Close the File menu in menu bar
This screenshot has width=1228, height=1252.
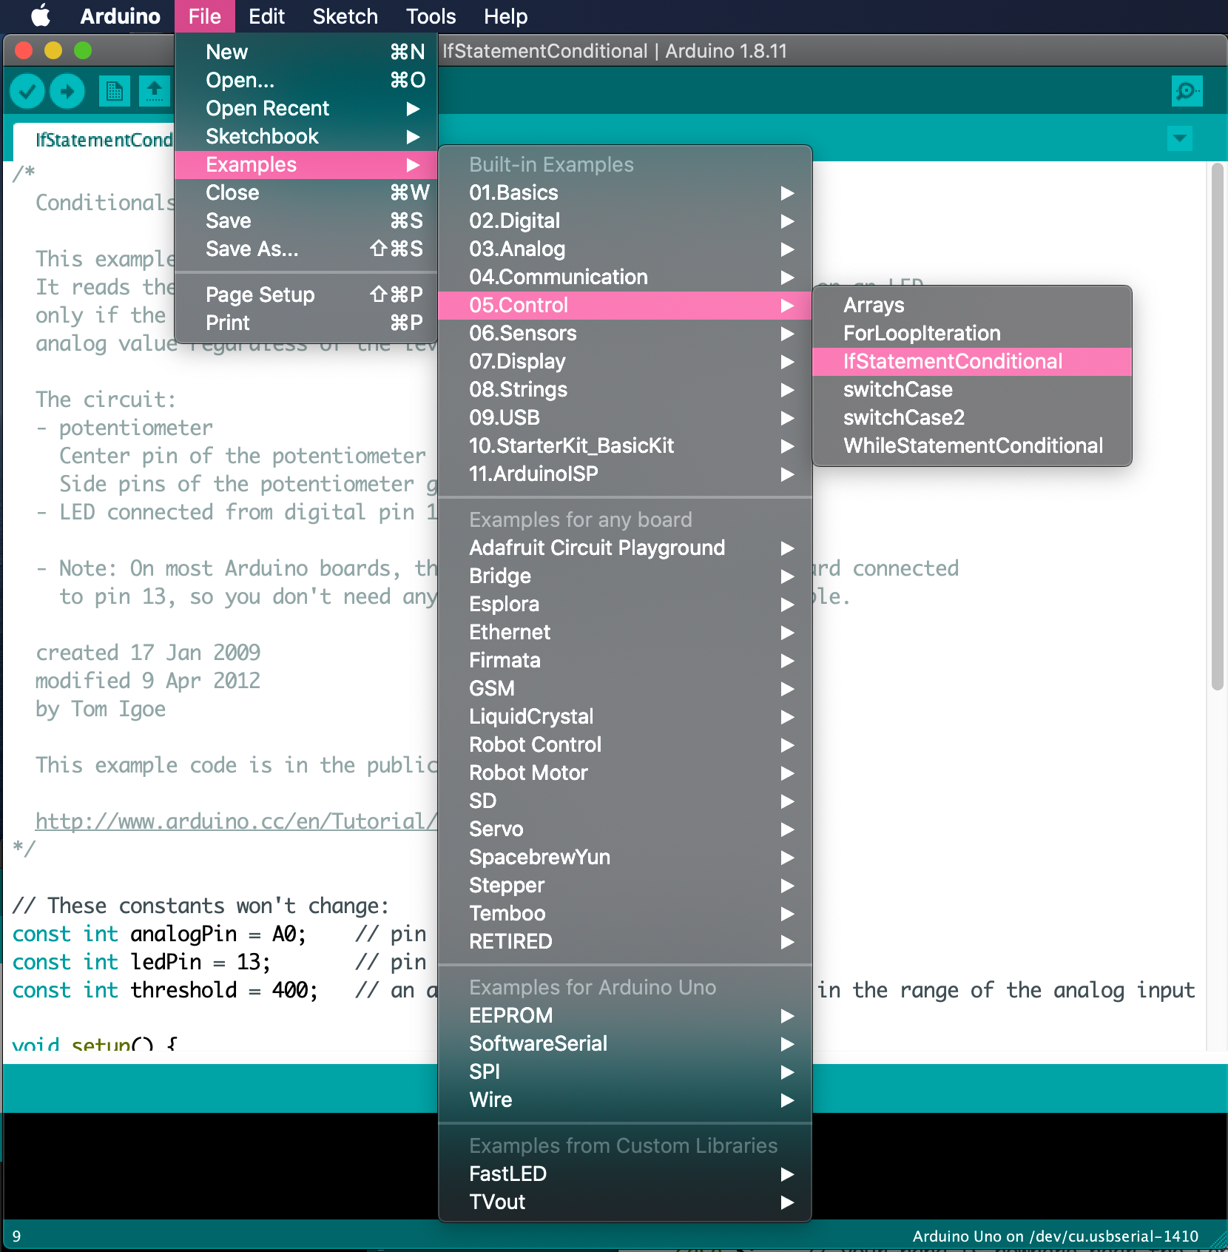(205, 16)
